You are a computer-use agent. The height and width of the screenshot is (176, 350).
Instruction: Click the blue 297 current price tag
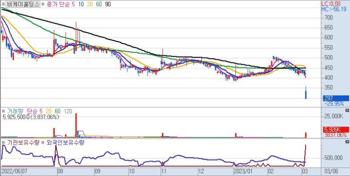click(336, 98)
